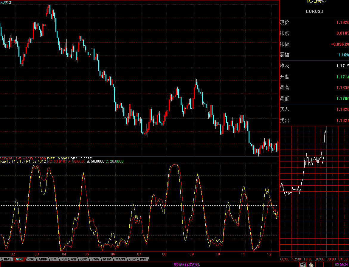The width and height of the screenshot is (349, 267).
Task: Click the money bag icon in status bar
Action: (311, 264)
